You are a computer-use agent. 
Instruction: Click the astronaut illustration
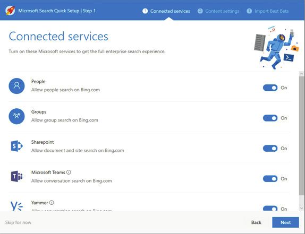click(x=276, y=48)
